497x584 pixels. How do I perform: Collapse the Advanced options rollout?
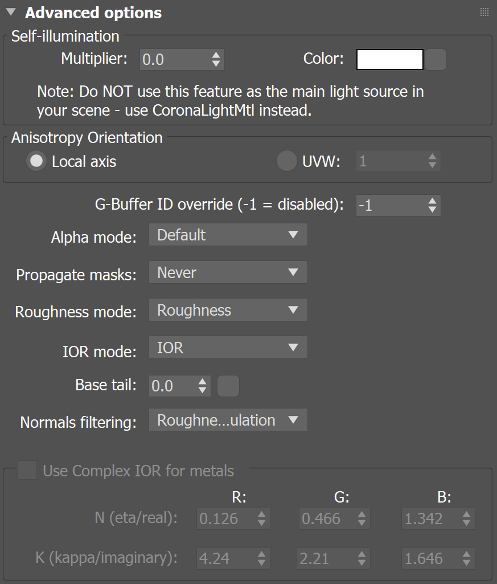[x=11, y=12]
